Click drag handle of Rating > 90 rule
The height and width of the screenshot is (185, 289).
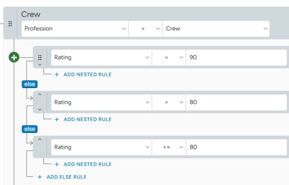coord(40,58)
